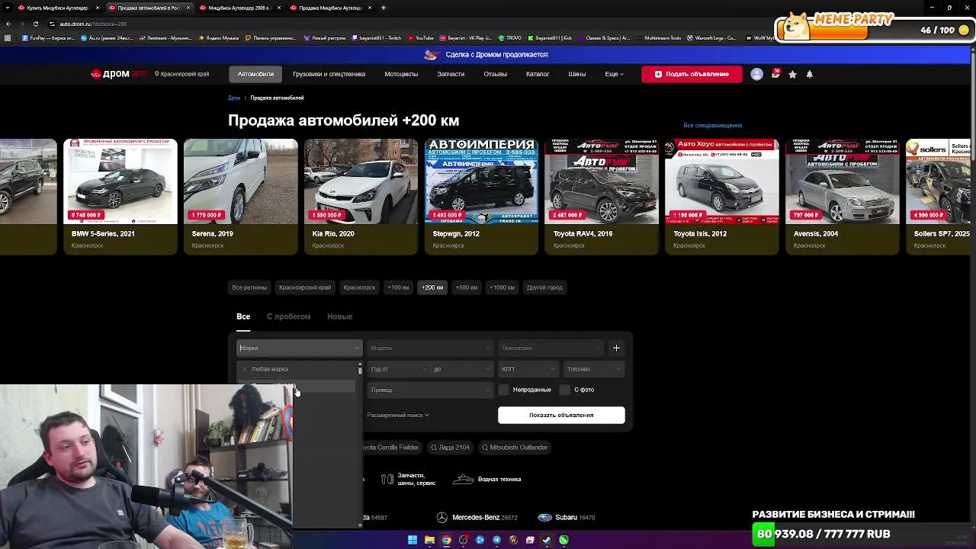Click the brand list scrollbar thumb
Screen dimensions: 976x549
360,369
